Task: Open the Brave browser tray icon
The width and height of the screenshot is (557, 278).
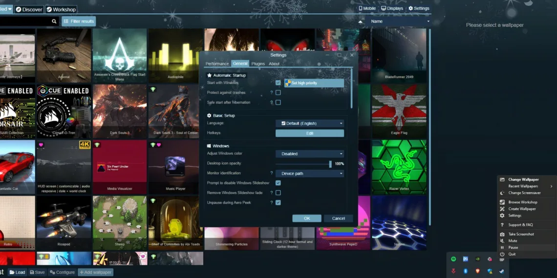Action: [477, 271]
